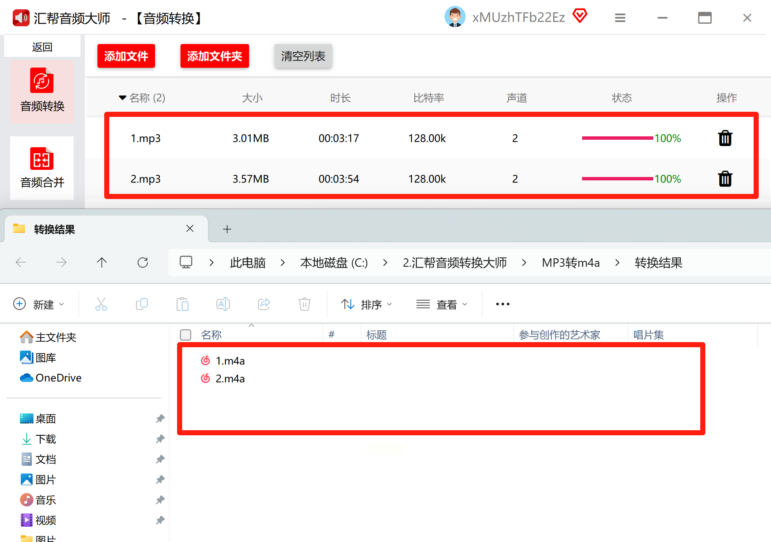Click the 1.mp3 conversion progress bar
Image resolution: width=771 pixels, height=542 pixels.
coord(617,138)
